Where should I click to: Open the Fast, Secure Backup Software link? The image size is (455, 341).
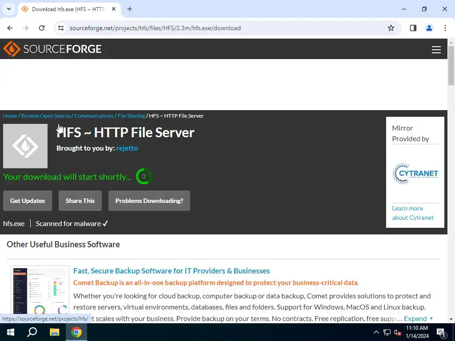point(172,271)
